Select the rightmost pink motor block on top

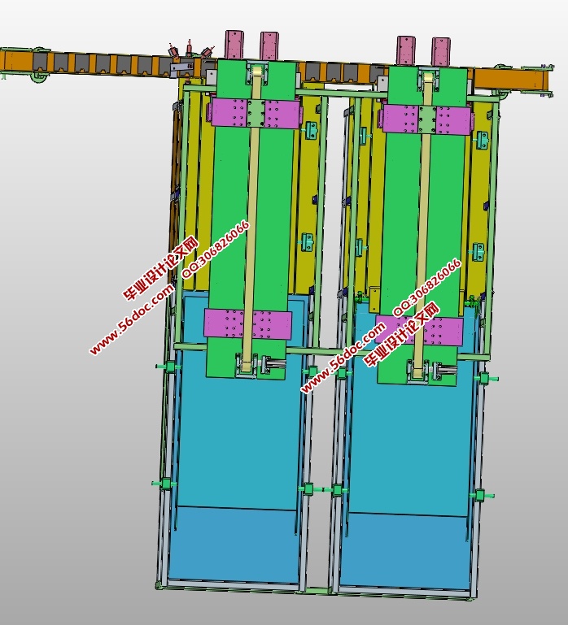tap(441, 51)
